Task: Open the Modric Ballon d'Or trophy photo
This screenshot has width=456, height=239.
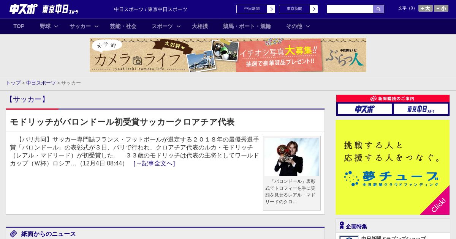Action: click(292, 157)
